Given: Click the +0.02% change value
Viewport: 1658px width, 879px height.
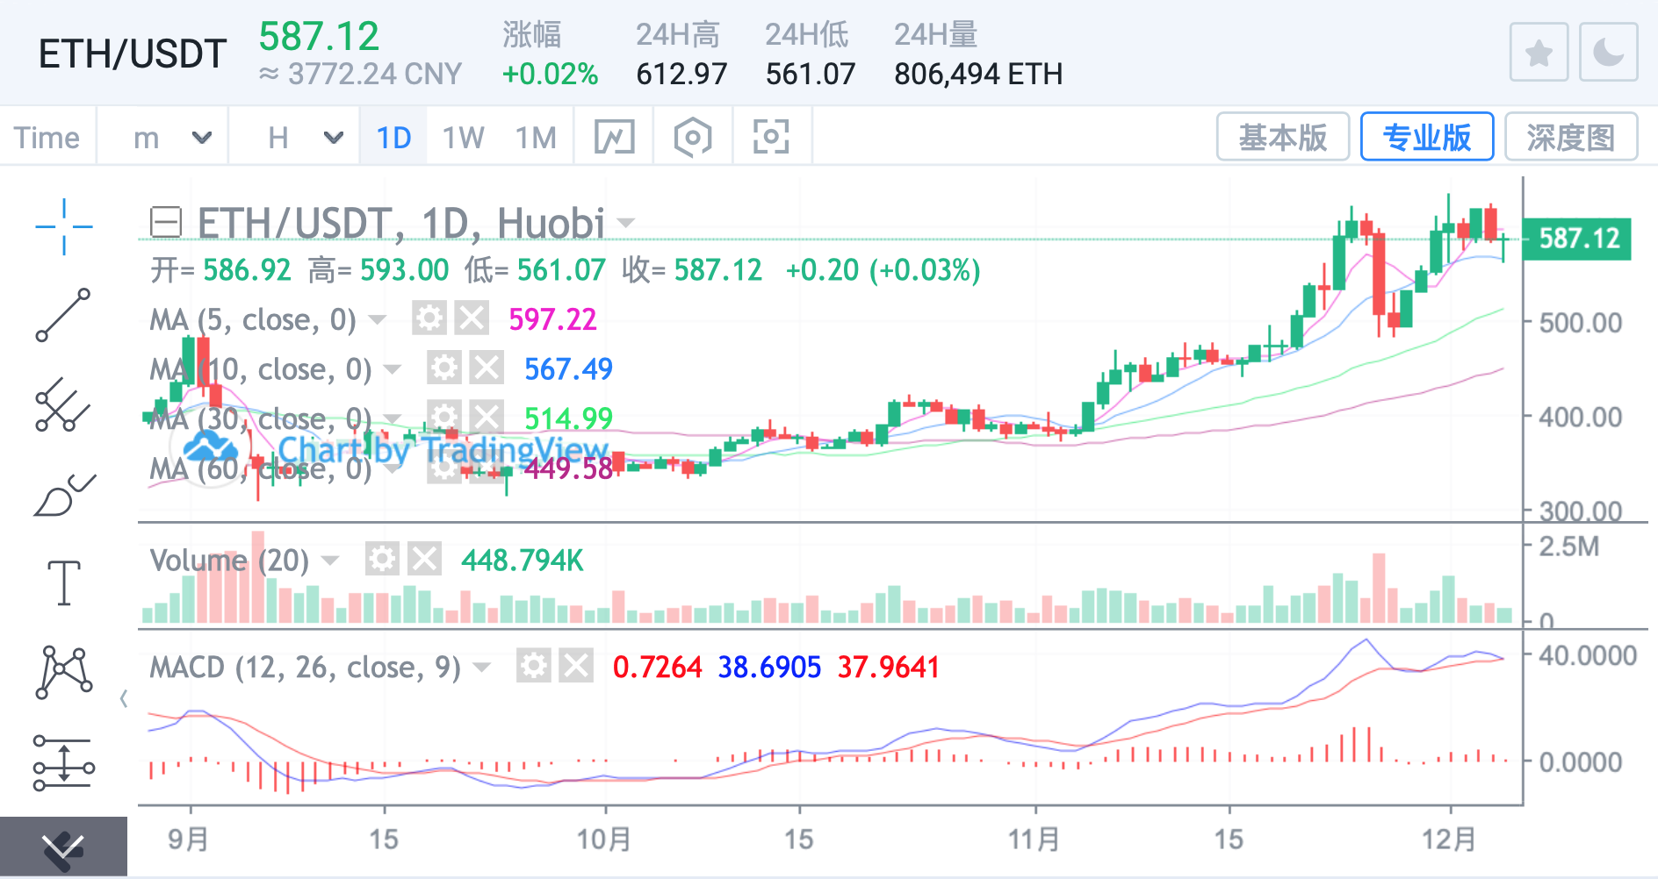Looking at the screenshot, I should 550,74.
